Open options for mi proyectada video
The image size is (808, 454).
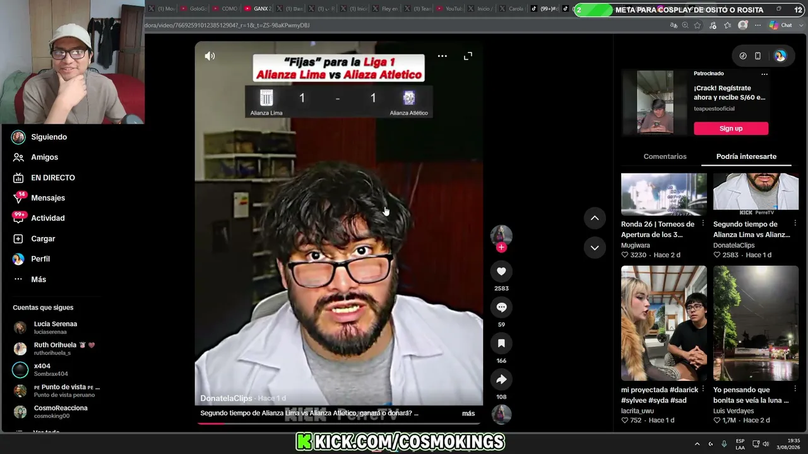[703, 390]
